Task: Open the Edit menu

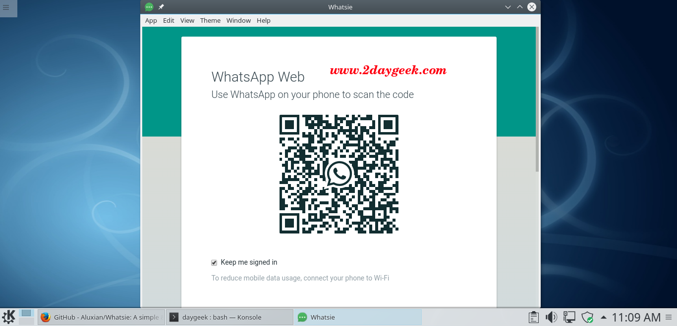Action: tap(169, 20)
